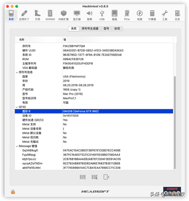This screenshot has width=189, height=201.
Task: Switch to the 系统 tab
Action: click(x=74, y=29)
